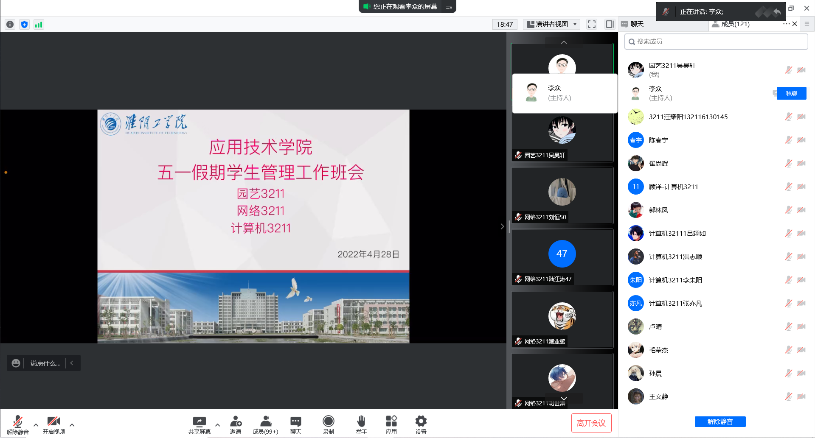Open the Invite icon

coord(236,421)
